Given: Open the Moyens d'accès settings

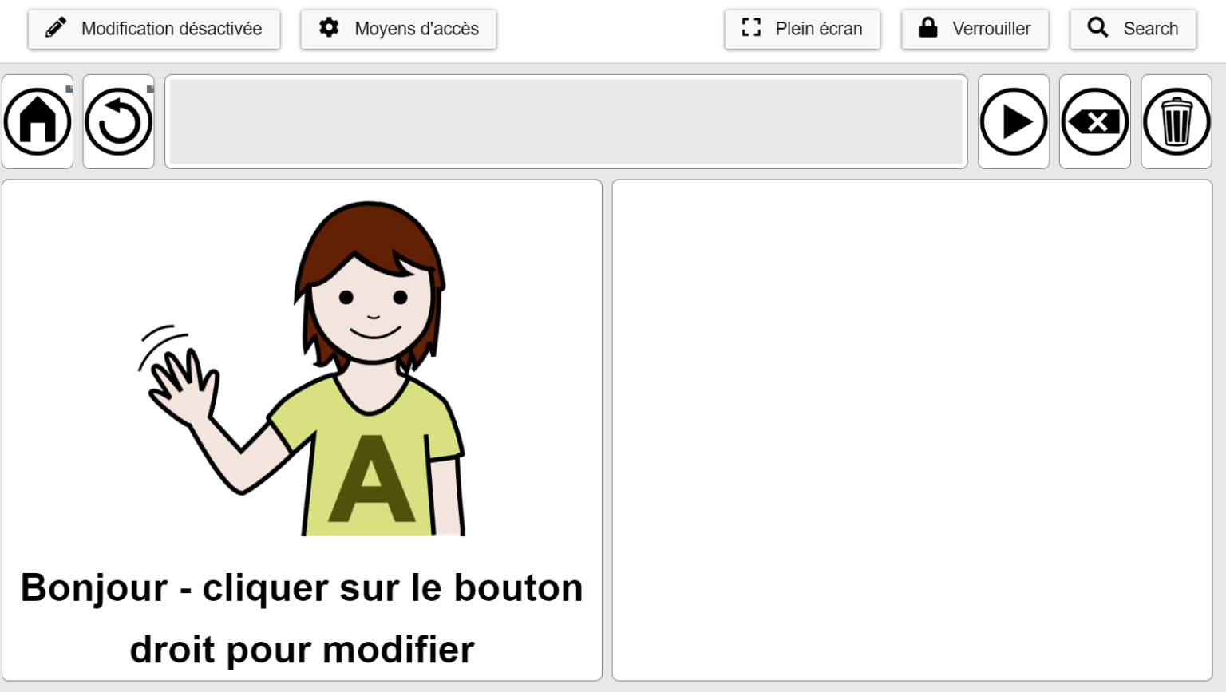Looking at the screenshot, I should (x=398, y=29).
